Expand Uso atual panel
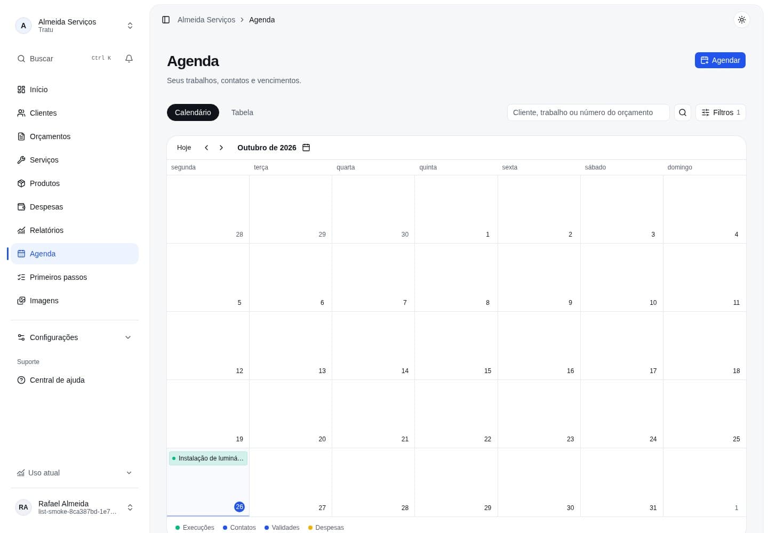Image resolution: width=768 pixels, height=533 pixels. [75, 473]
